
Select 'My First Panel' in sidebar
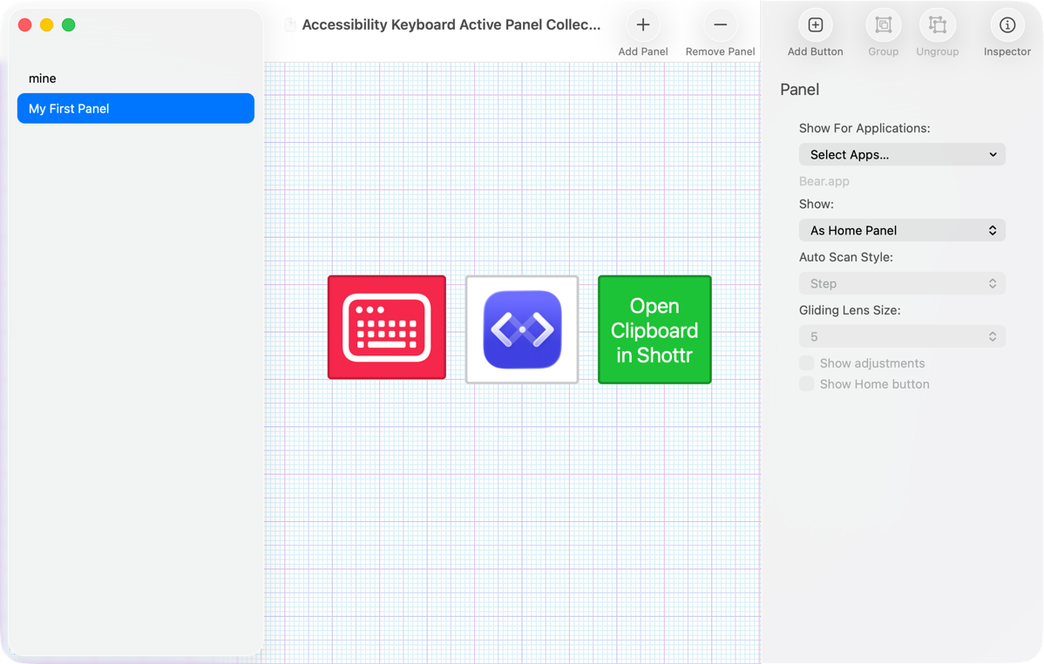pos(135,109)
